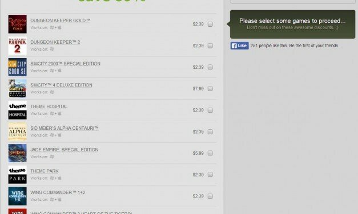Open Theme Park cover thumbnail
358x214 pixels.
point(17,175)
